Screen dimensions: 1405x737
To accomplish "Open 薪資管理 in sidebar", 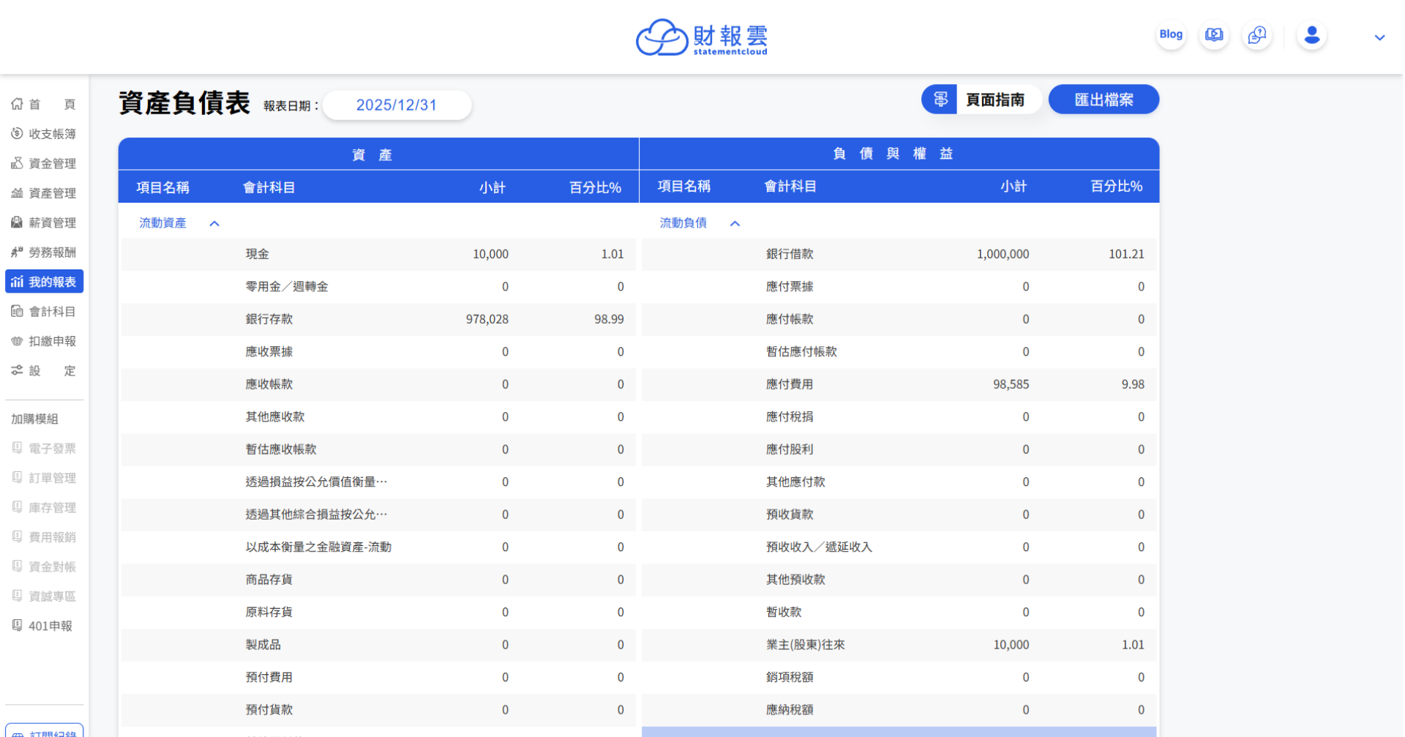I will (44, 222).
